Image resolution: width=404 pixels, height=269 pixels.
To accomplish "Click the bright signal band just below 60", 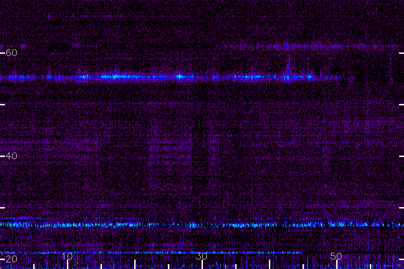I will pyautogui.click(x=169, y=77).
